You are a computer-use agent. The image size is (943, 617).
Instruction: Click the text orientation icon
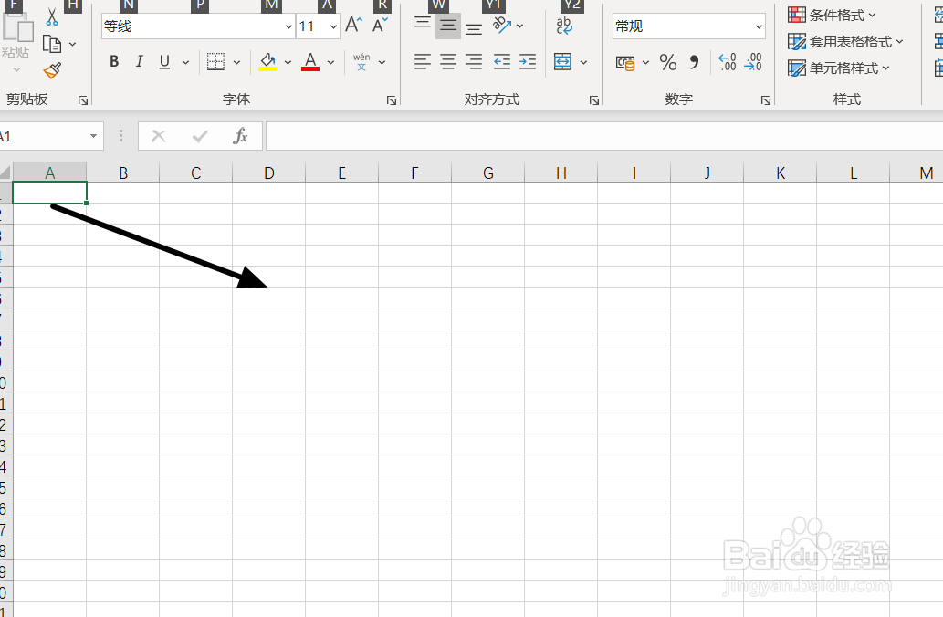(x=502, y=26)
